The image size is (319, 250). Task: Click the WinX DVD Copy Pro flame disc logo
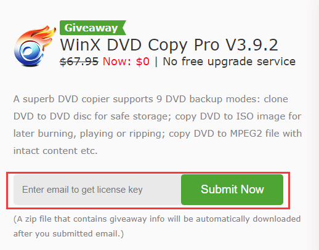point(34,46)
